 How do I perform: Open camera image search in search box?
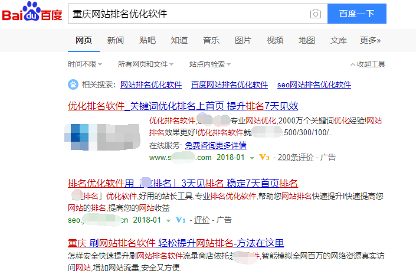[x=316, y=14]
